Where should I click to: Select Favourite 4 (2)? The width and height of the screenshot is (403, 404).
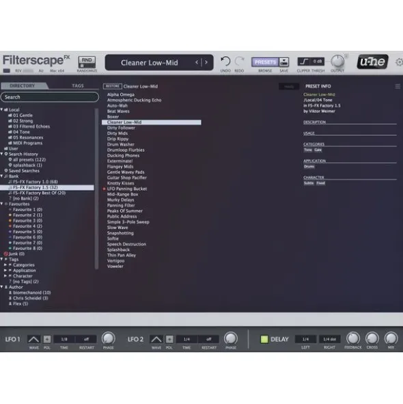point(25,226)
